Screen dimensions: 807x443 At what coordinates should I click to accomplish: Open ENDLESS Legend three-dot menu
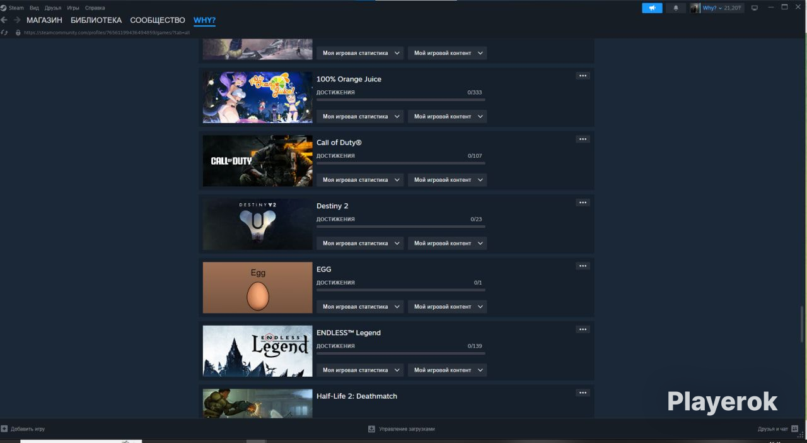[x=583, y=329]
